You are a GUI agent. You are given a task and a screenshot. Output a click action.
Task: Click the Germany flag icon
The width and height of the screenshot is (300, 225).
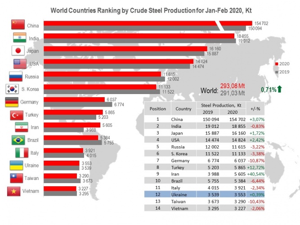(x=12, y=102)
